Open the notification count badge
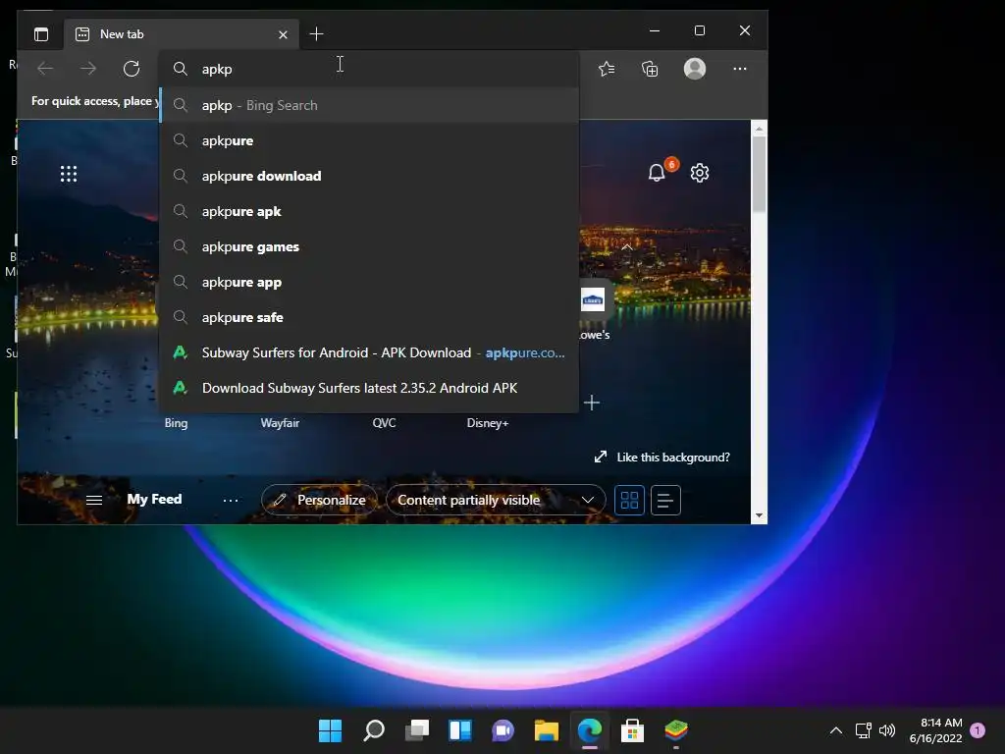Image resolution: width=1005 pixels, height=754 pixels. (x=978, y=730)
